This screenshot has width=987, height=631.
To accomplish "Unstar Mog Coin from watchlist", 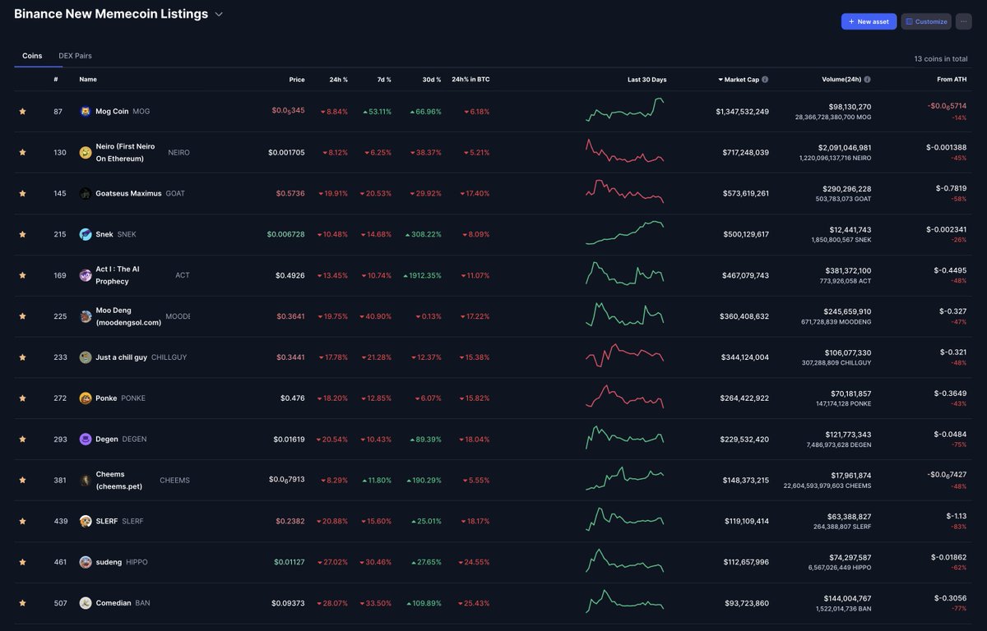I will coord(22,111).
